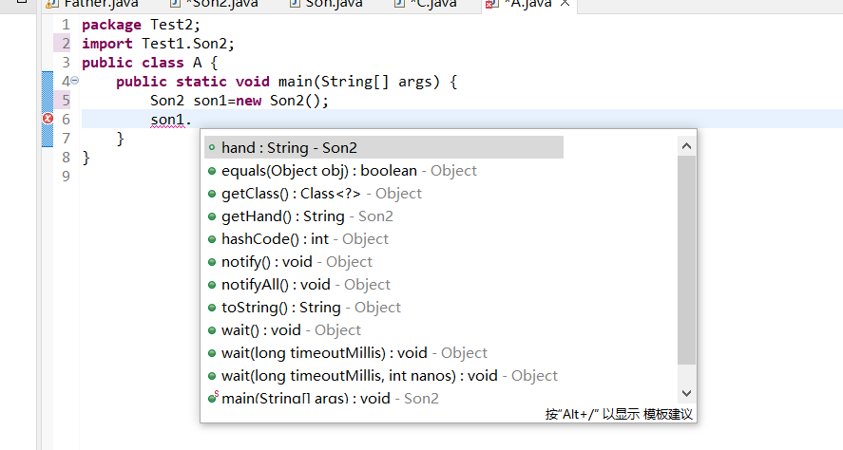Screen dimensions: 843x450
Task: Click 'public class A {' on line 3
Action: 149,63
